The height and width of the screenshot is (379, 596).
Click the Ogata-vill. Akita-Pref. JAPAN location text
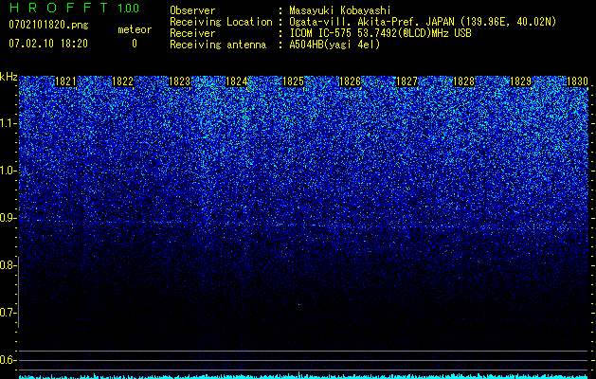pyautogui.click(x=423, y=22)
